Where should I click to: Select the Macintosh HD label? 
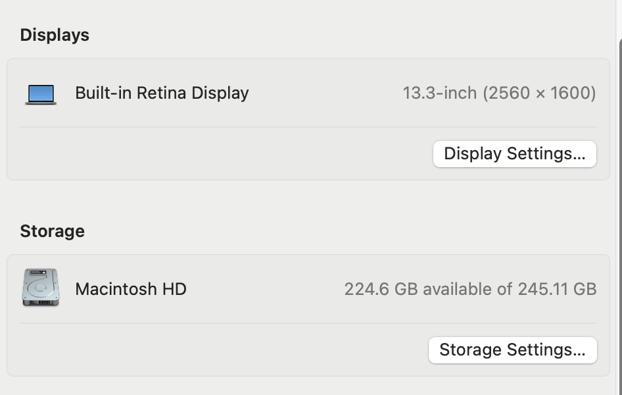131,288
